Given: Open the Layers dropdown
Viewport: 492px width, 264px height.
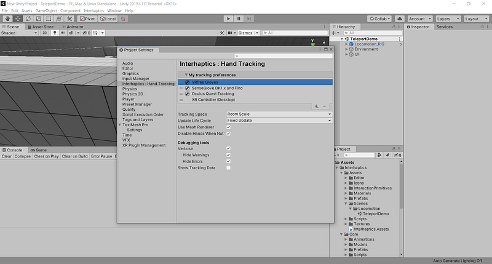Looking at the screenshot, I should click(x=448, y=19).
